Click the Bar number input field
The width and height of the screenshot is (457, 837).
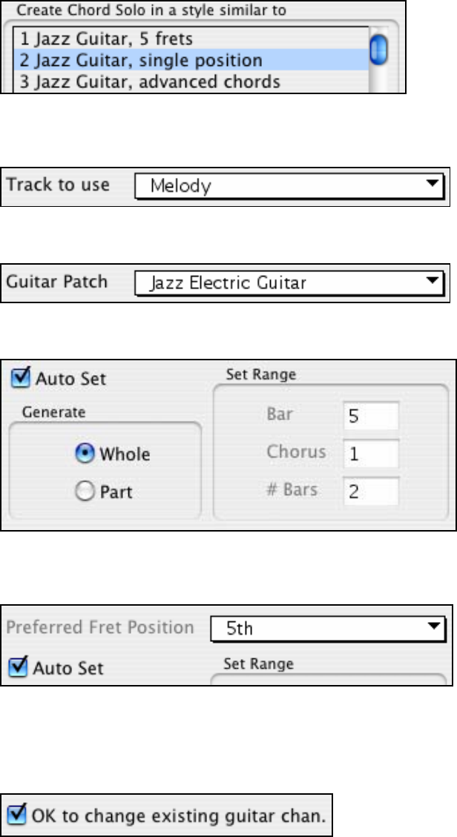coord(371,417)
